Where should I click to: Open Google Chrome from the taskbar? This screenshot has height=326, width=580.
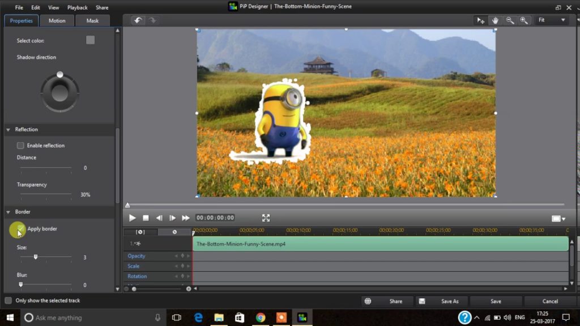click(261, 318)
